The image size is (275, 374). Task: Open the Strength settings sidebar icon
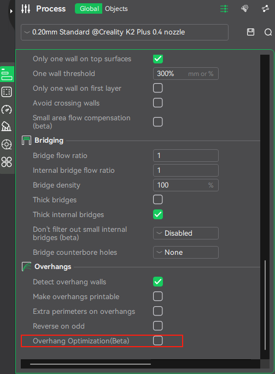tap(7, 92)
